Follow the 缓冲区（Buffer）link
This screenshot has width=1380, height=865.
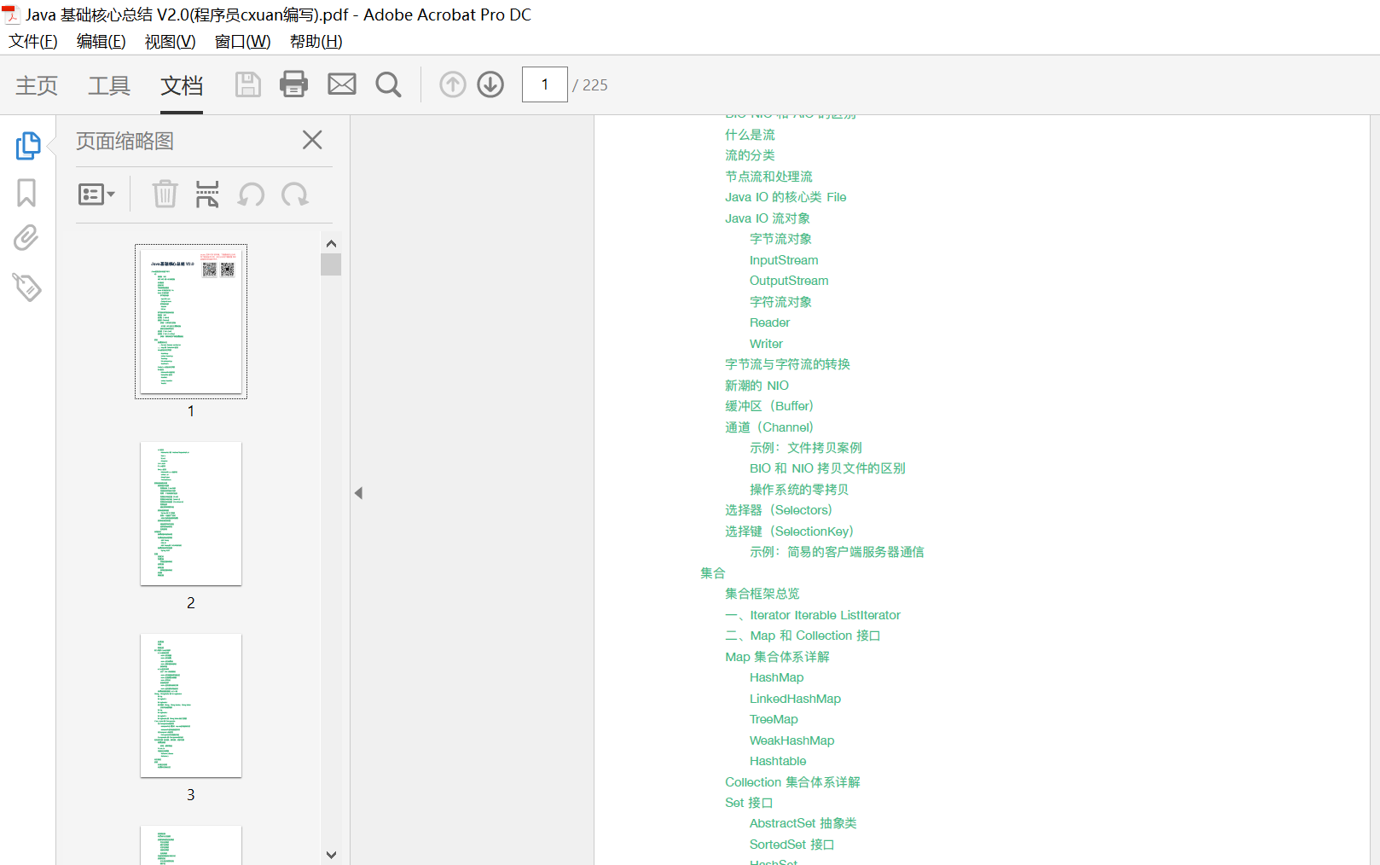[x=769, y=406]
